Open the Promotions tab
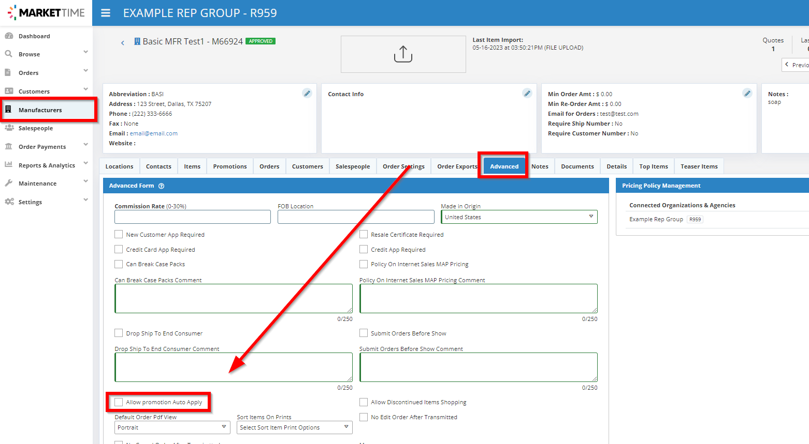The image size is (809, 444). point(230,166)
